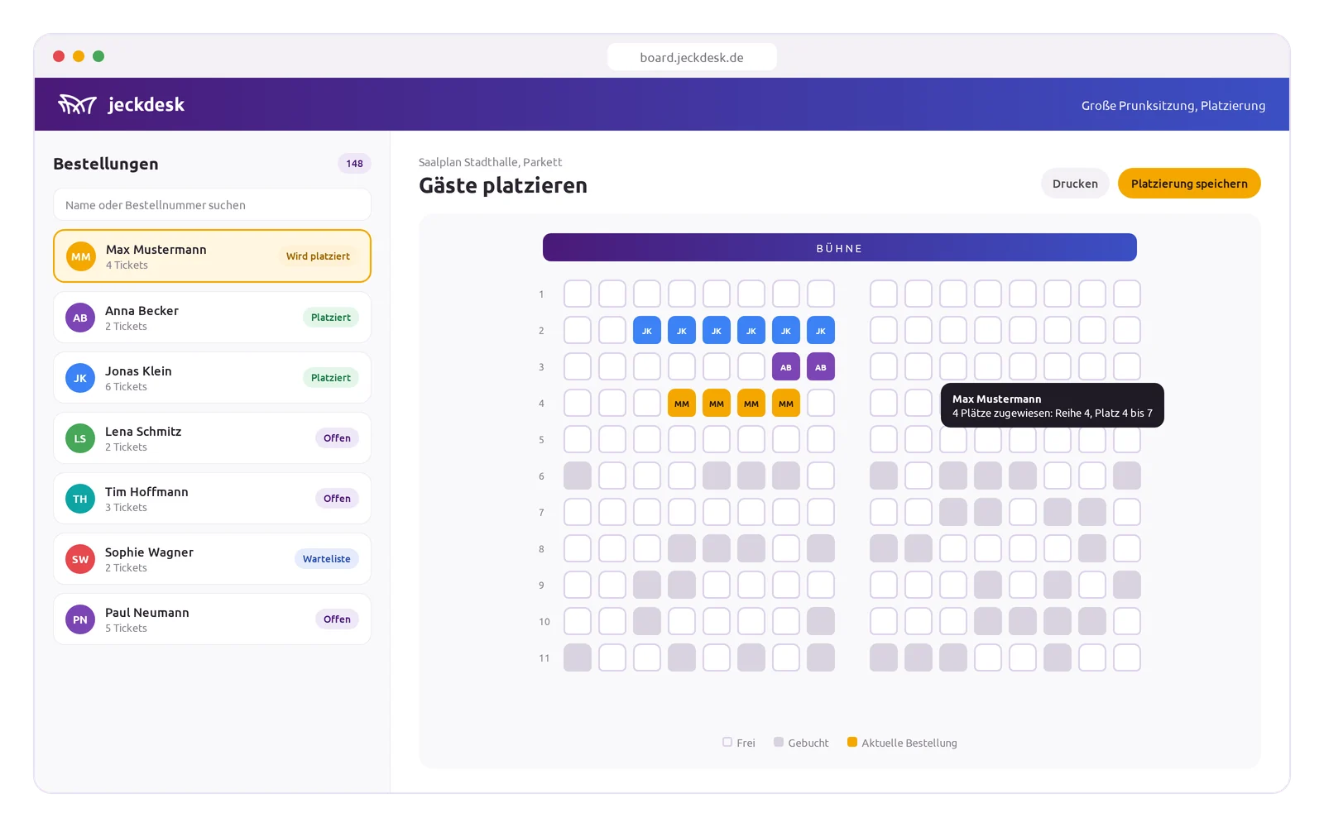Click Anna Becker's purple AB avatar

point(80,318)
